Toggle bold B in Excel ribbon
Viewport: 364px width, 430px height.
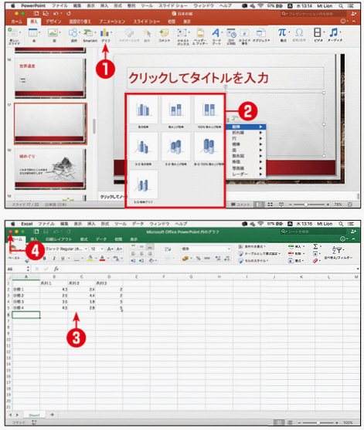point(45,259)
